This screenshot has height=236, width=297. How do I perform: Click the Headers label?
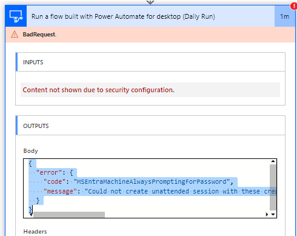(x=35, y=232)
